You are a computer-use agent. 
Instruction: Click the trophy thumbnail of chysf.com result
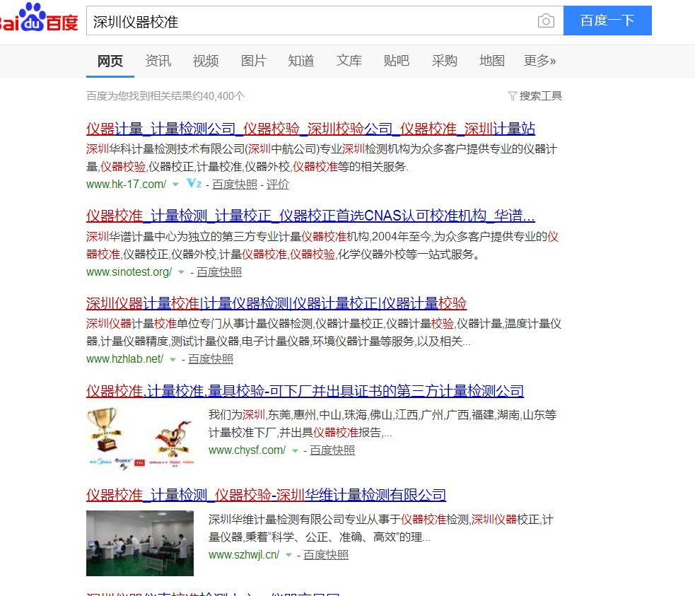point(140,438)
